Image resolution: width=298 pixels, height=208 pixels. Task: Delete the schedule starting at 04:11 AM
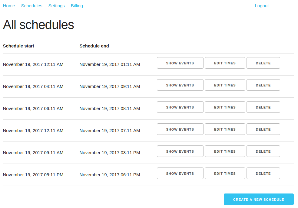pyautogui.click(x=263, y=85)
